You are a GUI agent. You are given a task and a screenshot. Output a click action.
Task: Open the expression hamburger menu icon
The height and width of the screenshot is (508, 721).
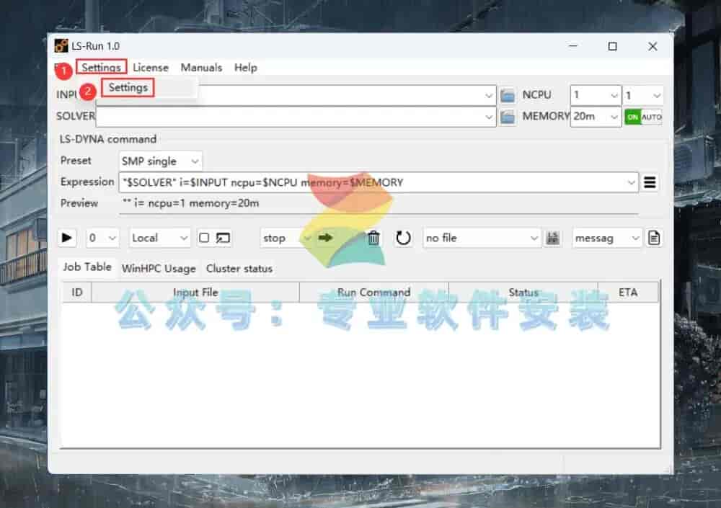point(650,182)
